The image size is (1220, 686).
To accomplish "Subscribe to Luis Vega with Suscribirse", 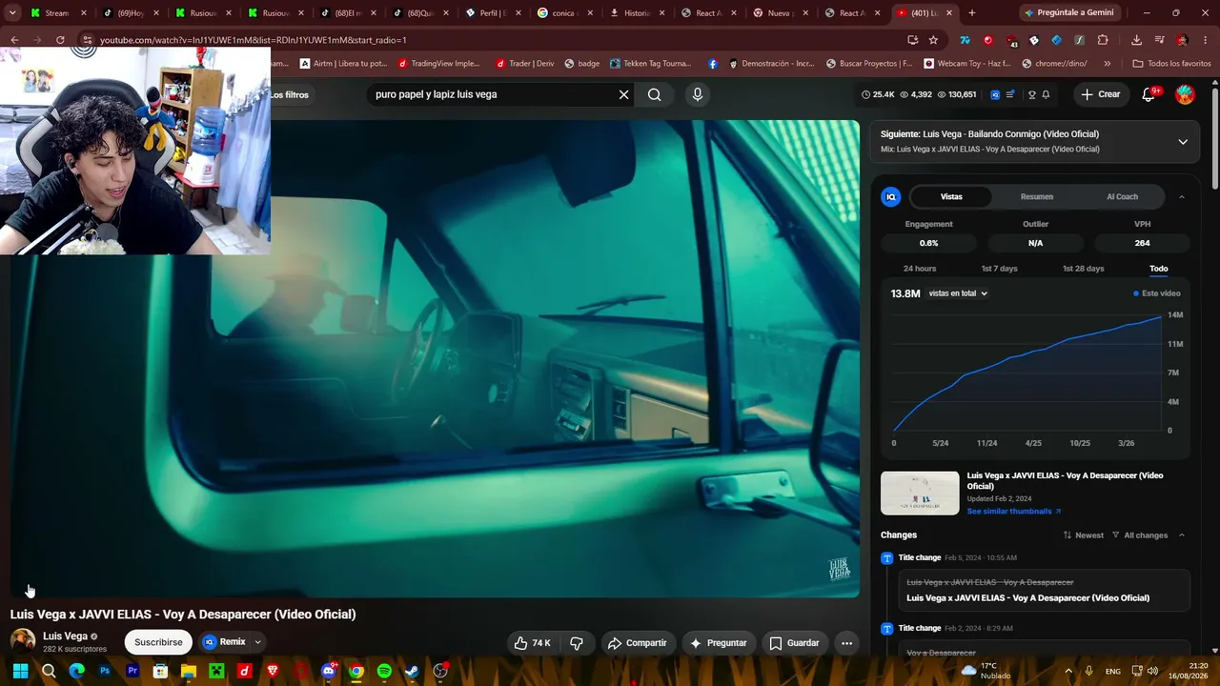I will [x=158, y=642].
